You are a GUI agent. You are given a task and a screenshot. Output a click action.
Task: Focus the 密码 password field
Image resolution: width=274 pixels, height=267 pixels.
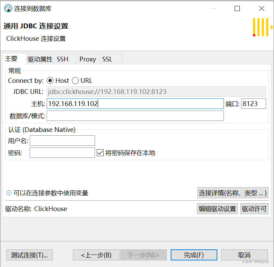(x=62, y=153)
